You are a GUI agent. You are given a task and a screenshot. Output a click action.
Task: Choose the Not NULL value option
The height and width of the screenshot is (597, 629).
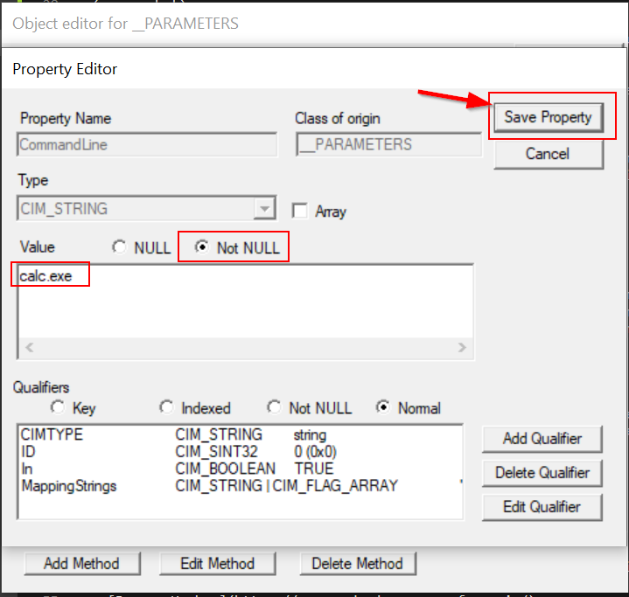click(x=201, y=247)
